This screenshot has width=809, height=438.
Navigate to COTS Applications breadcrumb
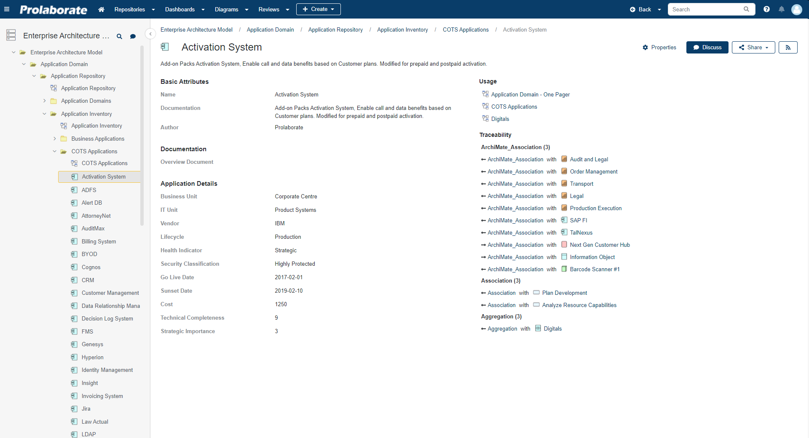[x=466, y=29]
